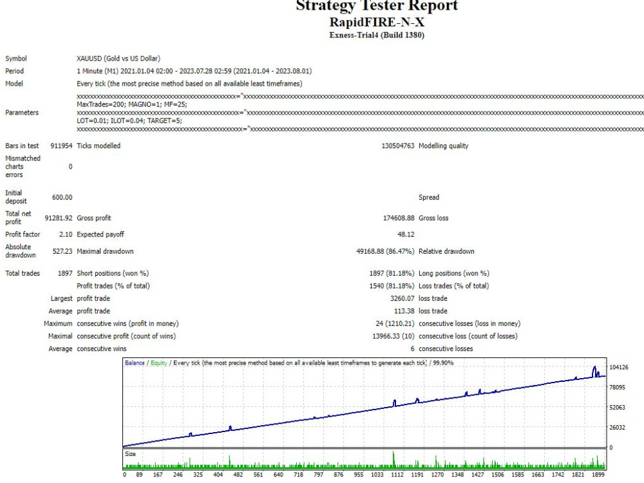Click the Profit trades value 1540 (81.18%)
The width and height of the screenshot is (644, 483).
(x=392, y=286)
